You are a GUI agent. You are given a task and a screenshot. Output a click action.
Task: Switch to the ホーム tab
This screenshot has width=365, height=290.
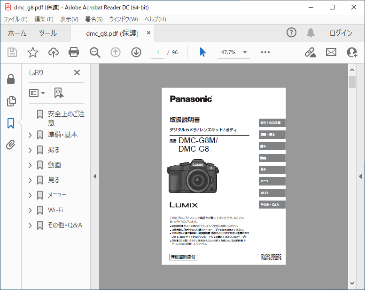tap(17, 33)
